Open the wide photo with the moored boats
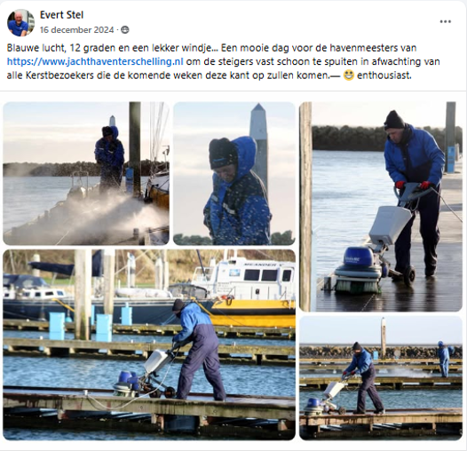This screenshot has width=467, height=451. point(149,344)
